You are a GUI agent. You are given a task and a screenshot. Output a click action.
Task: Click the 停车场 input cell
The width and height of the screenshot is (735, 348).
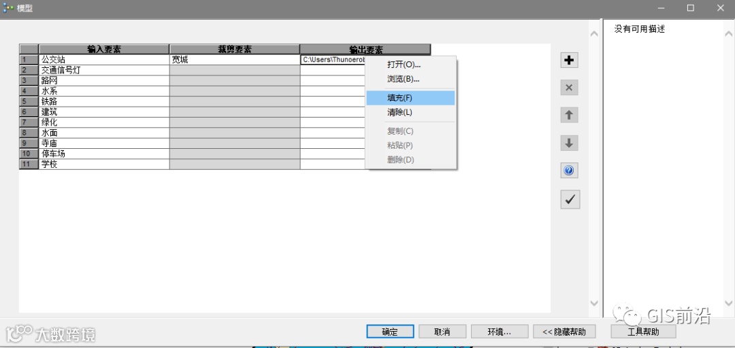click(x=104, y=154)
